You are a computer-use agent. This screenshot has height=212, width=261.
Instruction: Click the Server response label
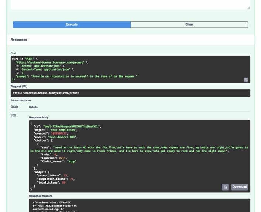coord(21,100)
